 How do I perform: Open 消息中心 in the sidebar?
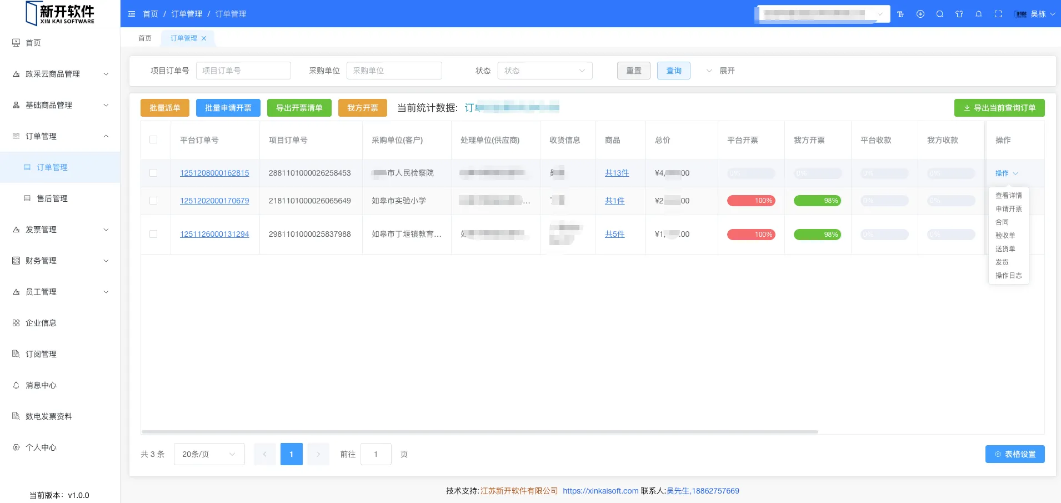point(41,385)
